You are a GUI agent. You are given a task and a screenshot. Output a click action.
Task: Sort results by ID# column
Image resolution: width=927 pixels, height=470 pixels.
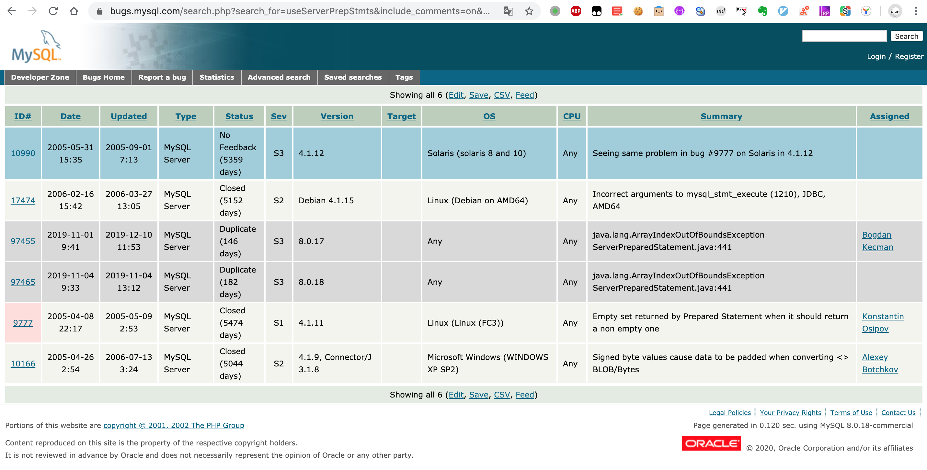(23, 116)
